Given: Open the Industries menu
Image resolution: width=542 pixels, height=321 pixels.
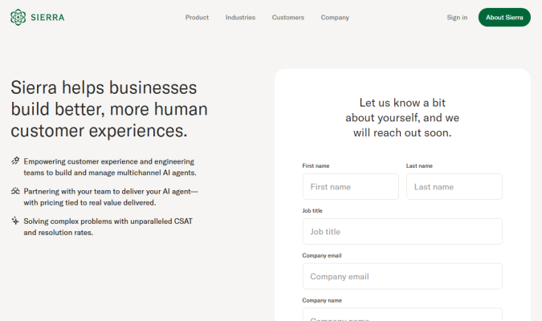Looking at the screenshot, I should tap(240, 18).
